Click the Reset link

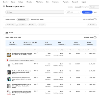[x=95, y=12]
